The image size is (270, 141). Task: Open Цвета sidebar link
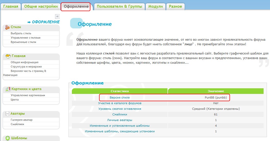click(15, 100)
